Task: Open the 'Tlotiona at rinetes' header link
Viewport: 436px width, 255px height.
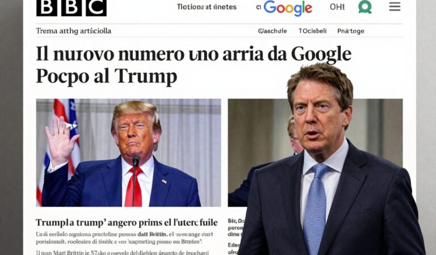Action: pyautogui.click(x=207, y=7)
